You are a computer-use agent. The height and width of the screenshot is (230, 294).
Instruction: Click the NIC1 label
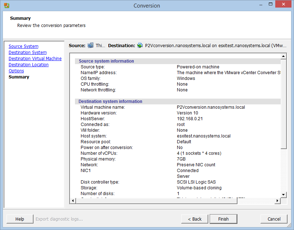pyautogui.click(x=86, y=171)
